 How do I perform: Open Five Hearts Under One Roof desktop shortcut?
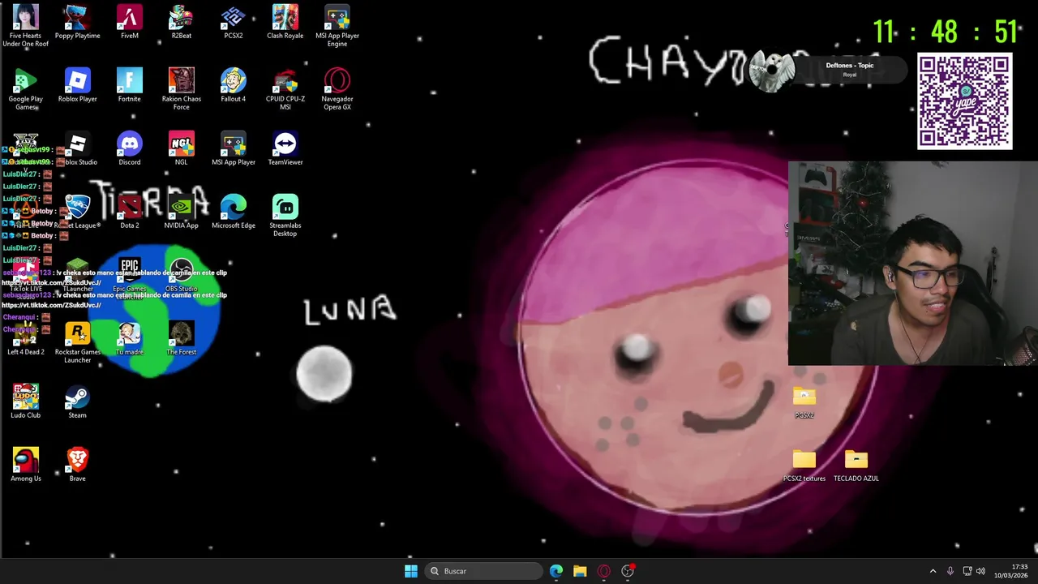(26, 25)
